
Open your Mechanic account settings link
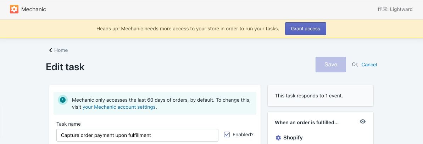[x=119, y=107]
